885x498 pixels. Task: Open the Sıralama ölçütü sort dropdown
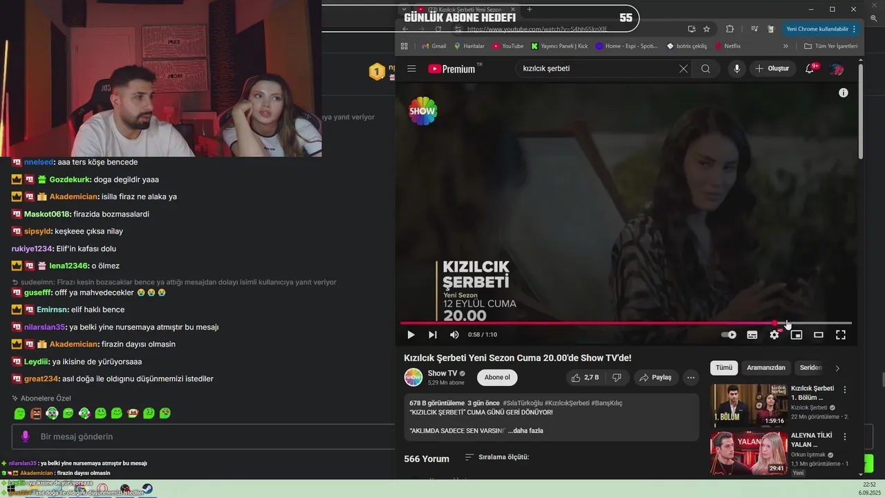[496, 457]
